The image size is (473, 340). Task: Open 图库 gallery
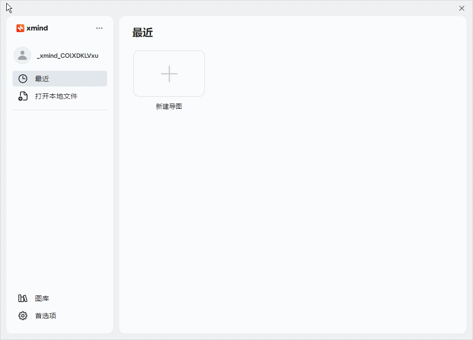(60, 298)
